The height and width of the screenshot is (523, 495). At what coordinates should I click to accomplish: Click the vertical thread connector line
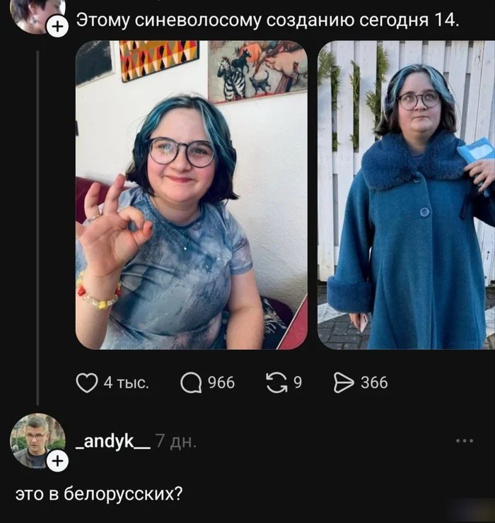(x=37, y=228)
